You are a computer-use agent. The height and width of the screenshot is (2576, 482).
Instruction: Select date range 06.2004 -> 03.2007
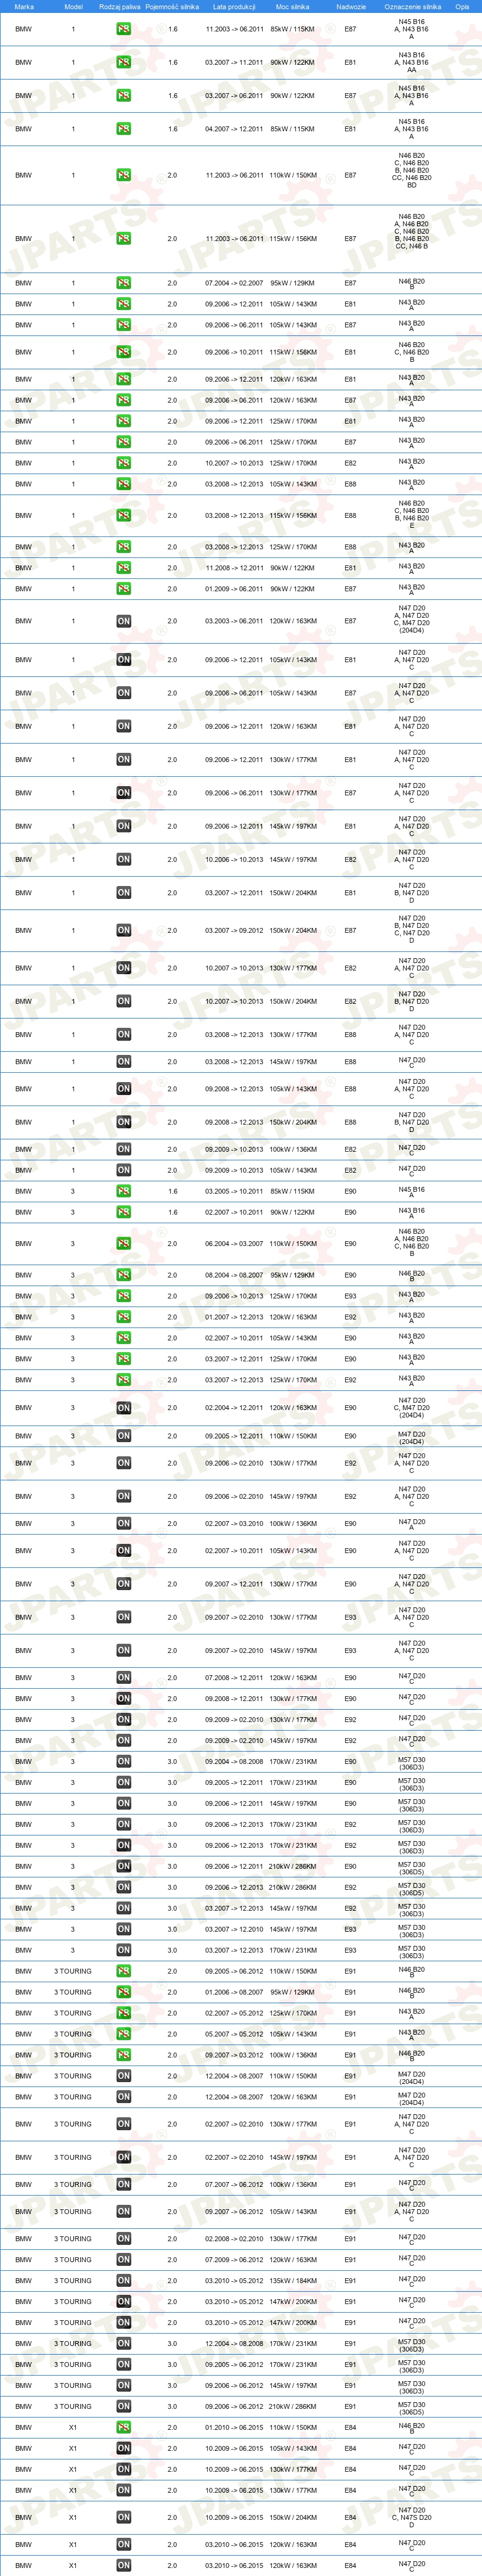coord(234,1244)
